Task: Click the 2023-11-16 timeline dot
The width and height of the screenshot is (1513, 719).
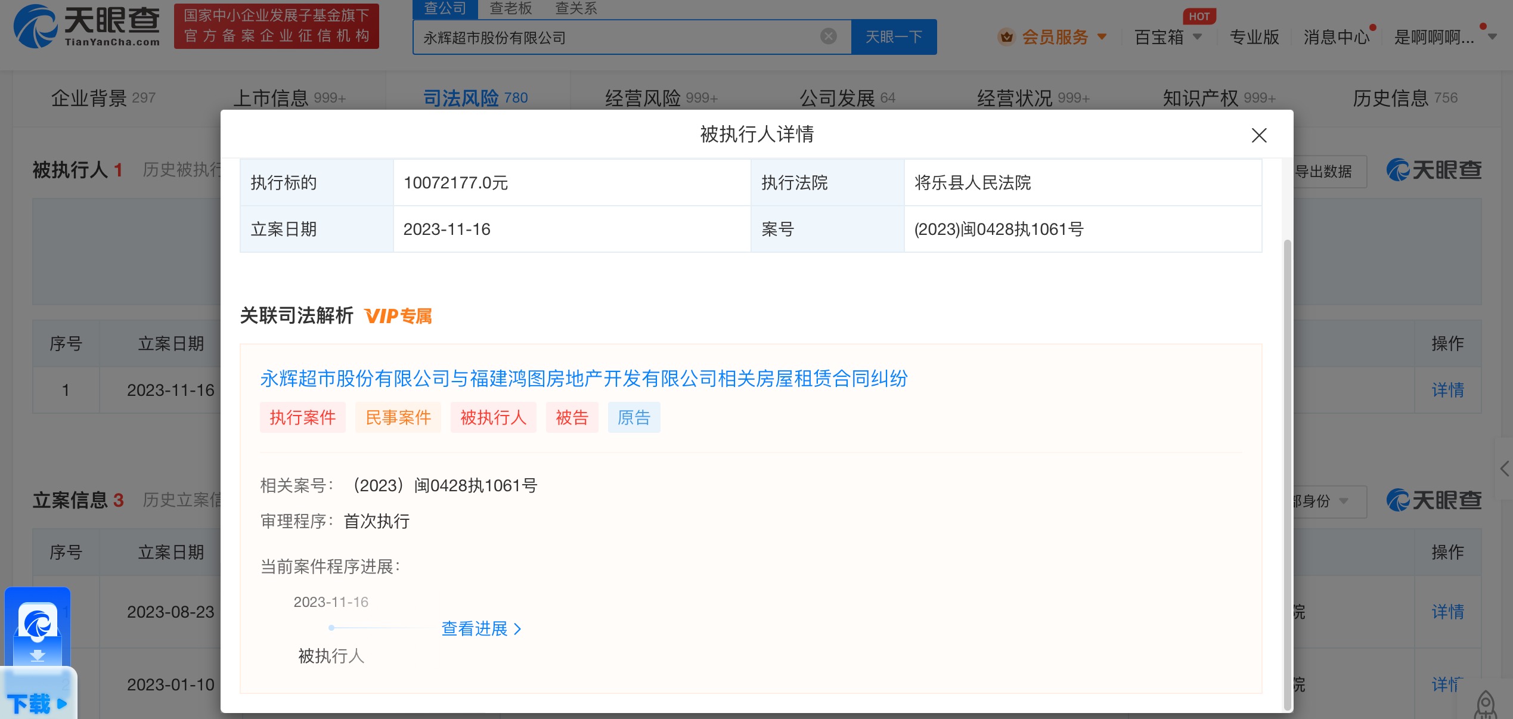Action: (331, 627)
